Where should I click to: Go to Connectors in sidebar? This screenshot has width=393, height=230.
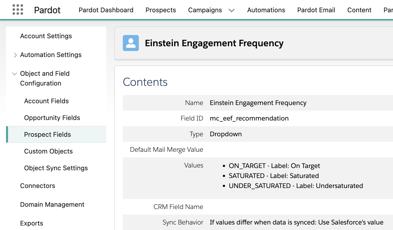[38, 186]
